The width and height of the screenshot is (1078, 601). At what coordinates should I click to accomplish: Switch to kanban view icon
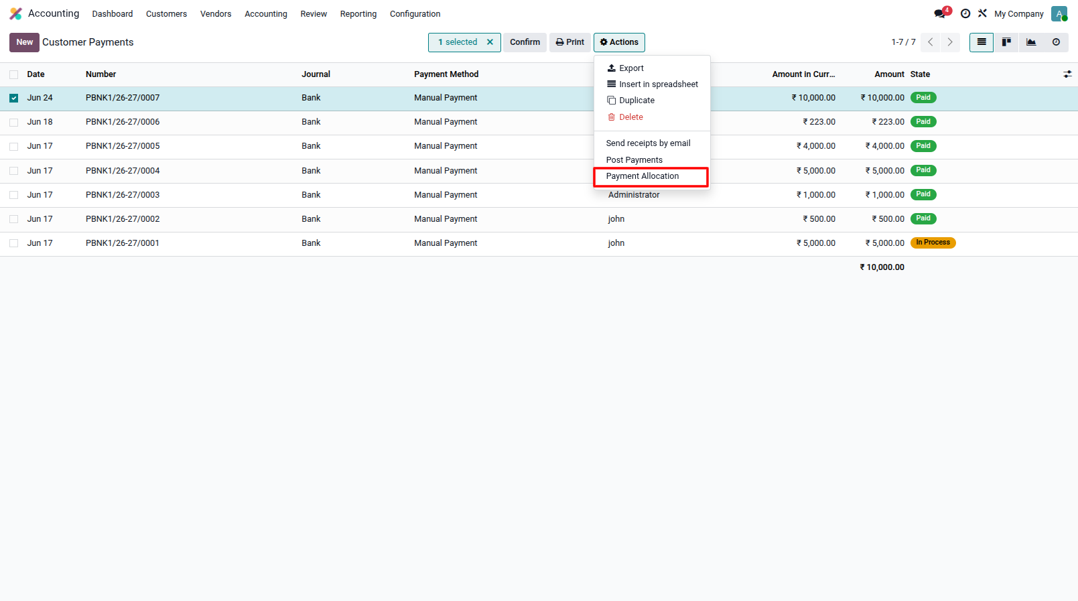click(x=1006, y=42)
